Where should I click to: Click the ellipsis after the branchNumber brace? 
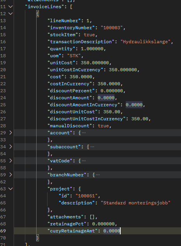[98, 175]
